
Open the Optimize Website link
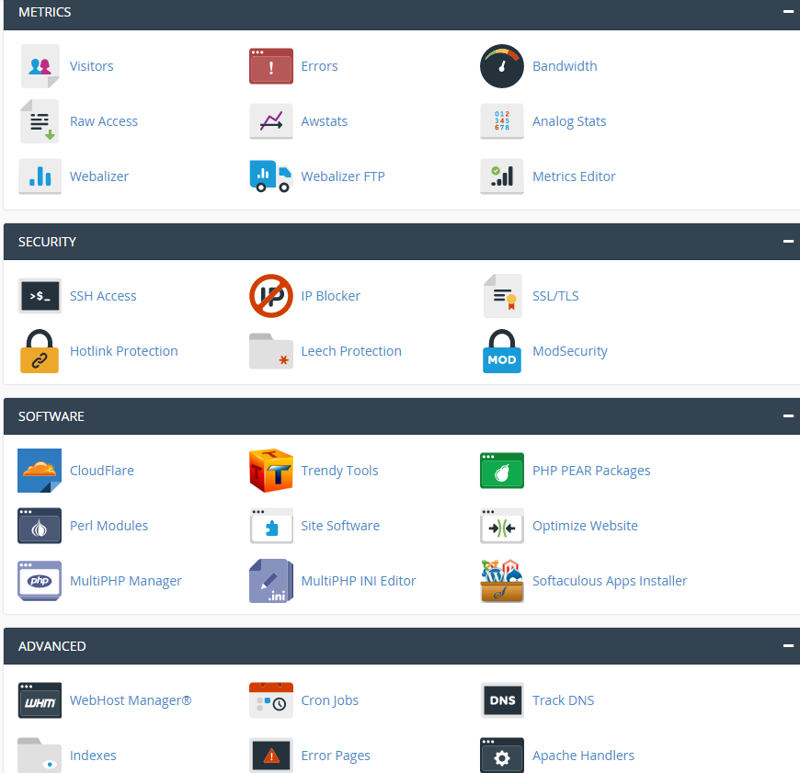[585, 525]
